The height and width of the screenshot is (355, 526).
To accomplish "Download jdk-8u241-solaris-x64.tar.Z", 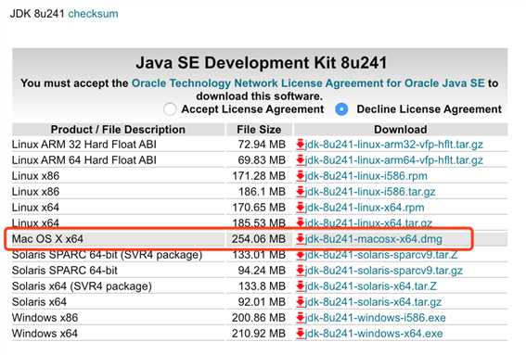I will click(x=371, y=286).
